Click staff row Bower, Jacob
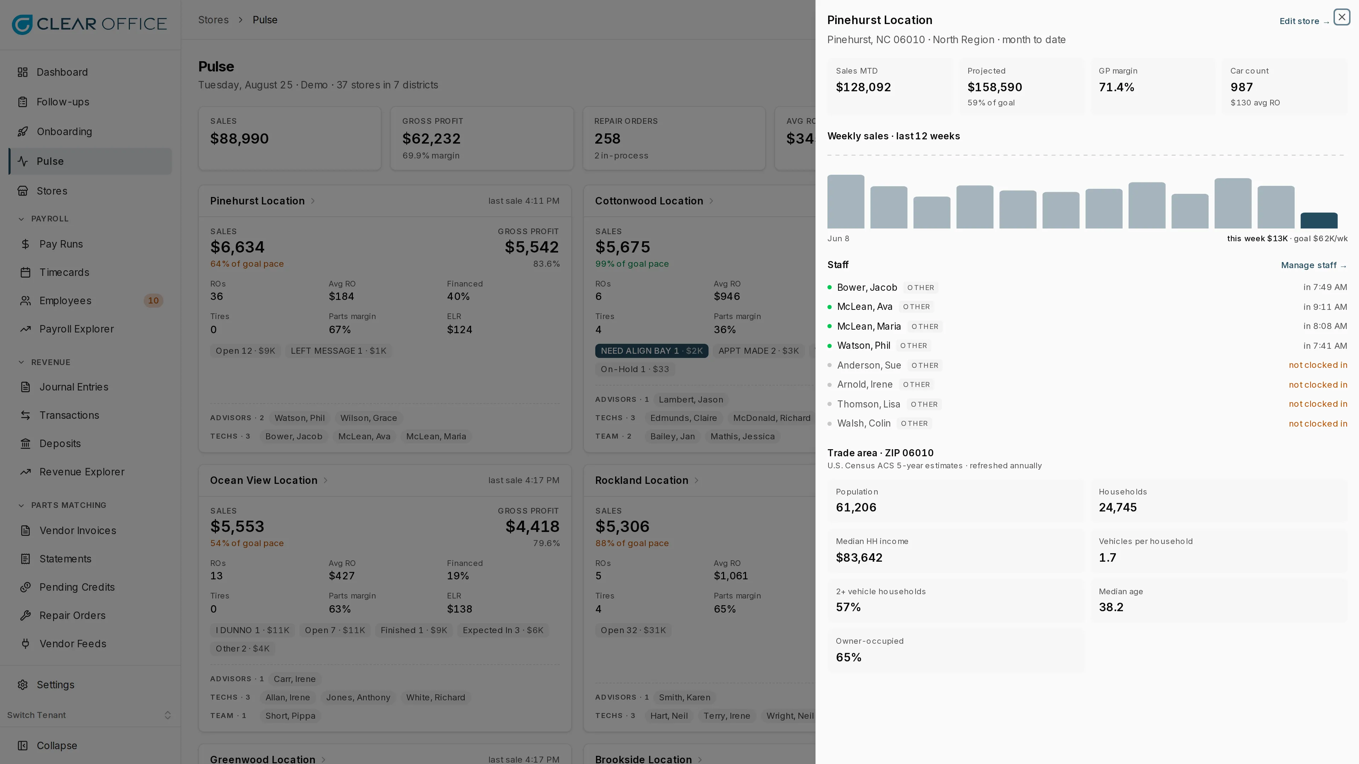Viewport: 1359px width, 764px height. coord(1087,287)
